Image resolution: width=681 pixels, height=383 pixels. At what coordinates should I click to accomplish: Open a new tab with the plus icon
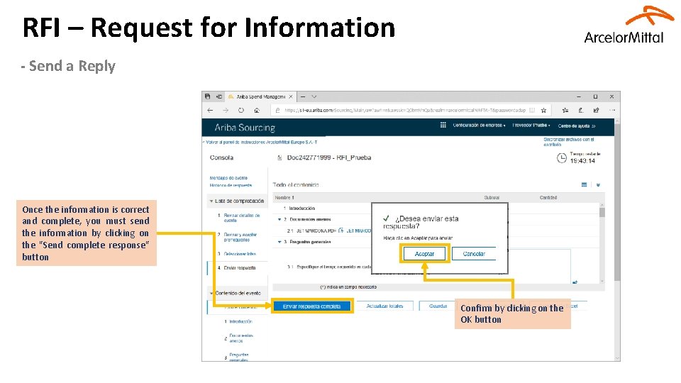pyautogui.click(x=303, y=96)
